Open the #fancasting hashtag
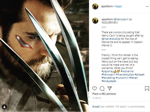This screenshot has width=150, height=112. point(108,78)
